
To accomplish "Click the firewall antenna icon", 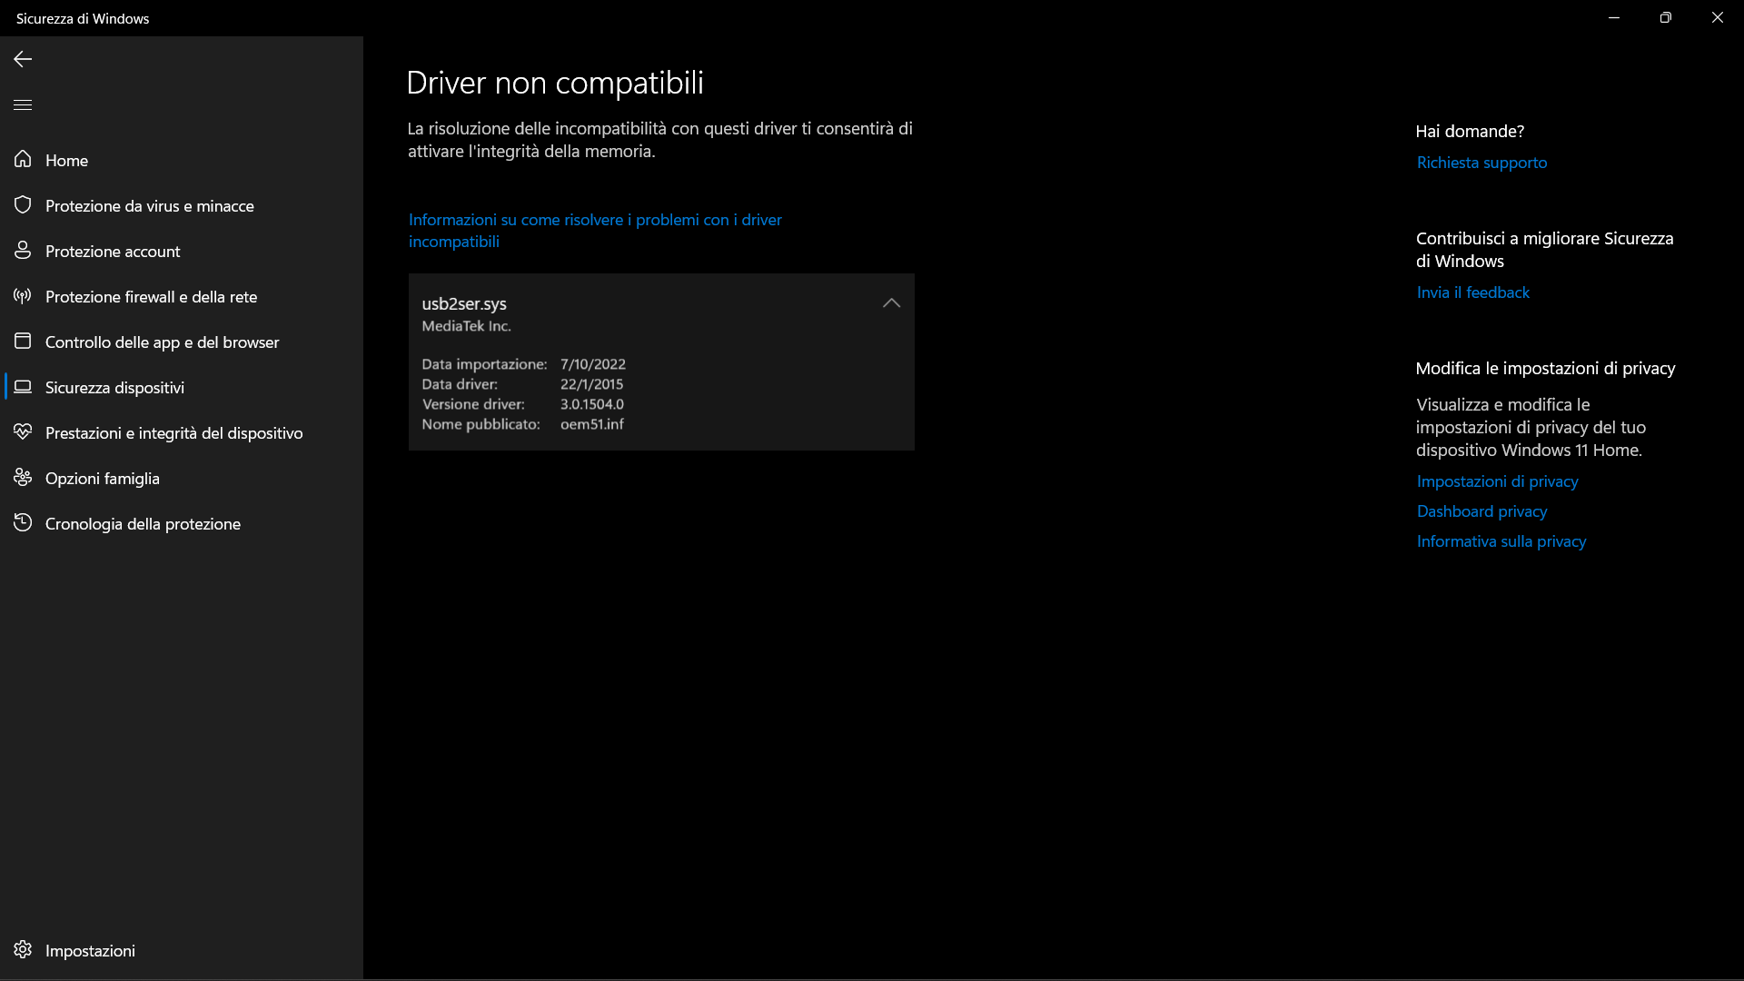I will pyautogui.click(x=23, y=296).
